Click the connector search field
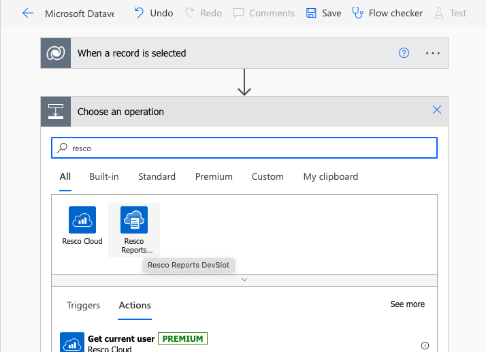 pos(245,148)
